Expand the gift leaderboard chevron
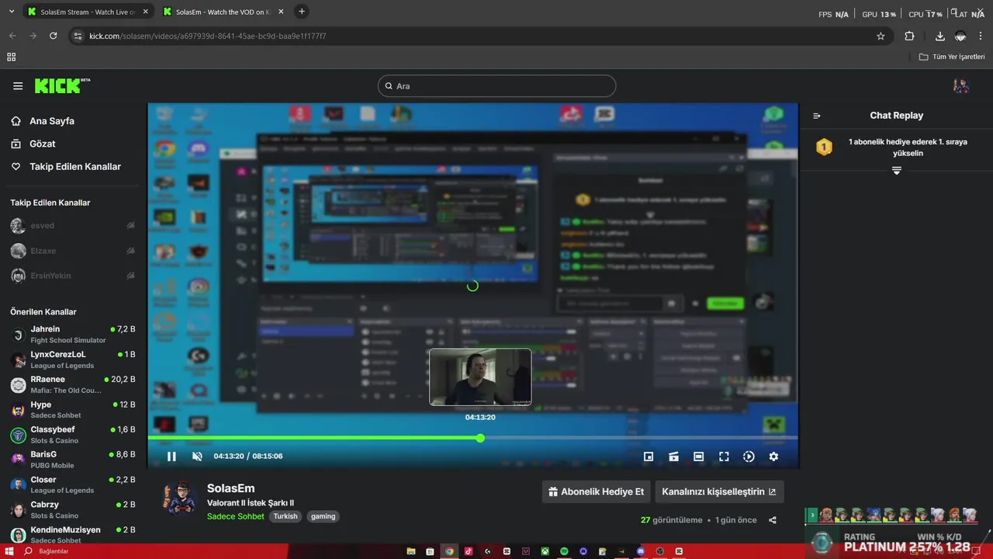Screen dimensions: 993x559 [897, 170]
